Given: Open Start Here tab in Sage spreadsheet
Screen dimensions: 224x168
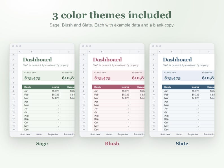Looking at the screenshot, I should (25, 134).
